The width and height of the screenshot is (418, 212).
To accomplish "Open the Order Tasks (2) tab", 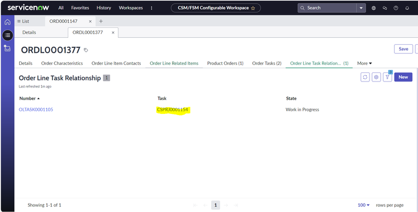I will (x=267, y=63).
